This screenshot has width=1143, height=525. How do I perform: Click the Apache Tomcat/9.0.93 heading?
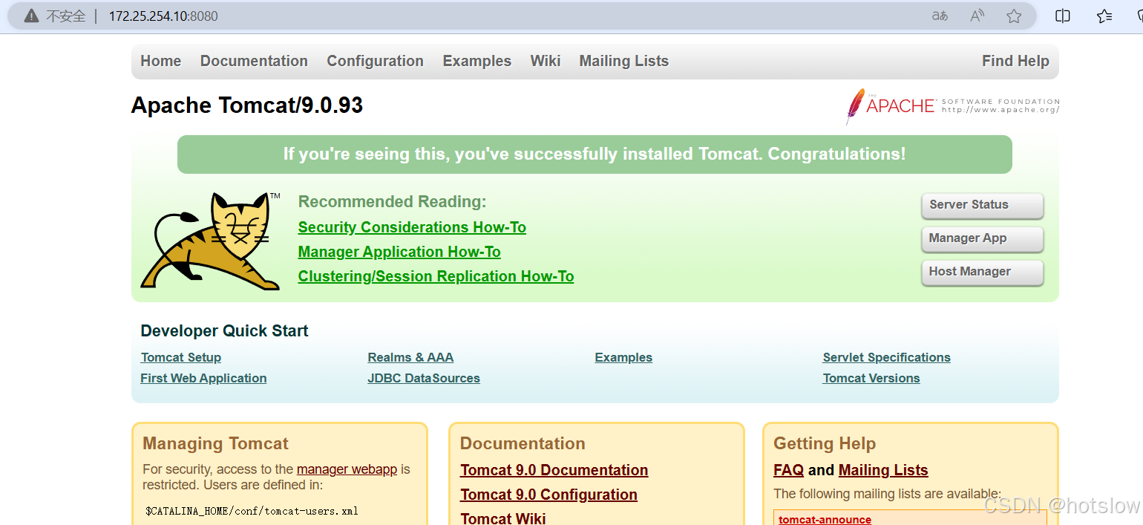tap(247, 105)
